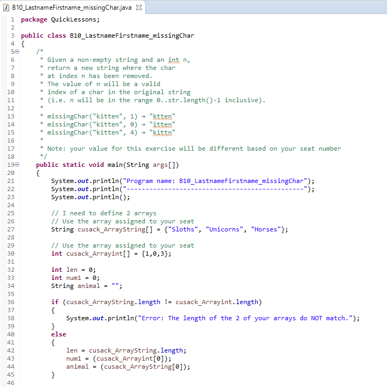
Task: Click line number 42 in the gutter
Action: tap(11, 350)
